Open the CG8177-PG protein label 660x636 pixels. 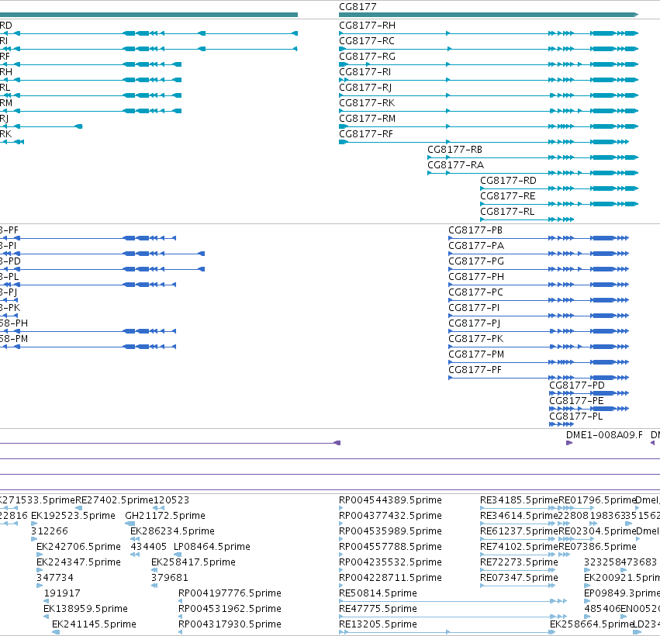point(476,262)
